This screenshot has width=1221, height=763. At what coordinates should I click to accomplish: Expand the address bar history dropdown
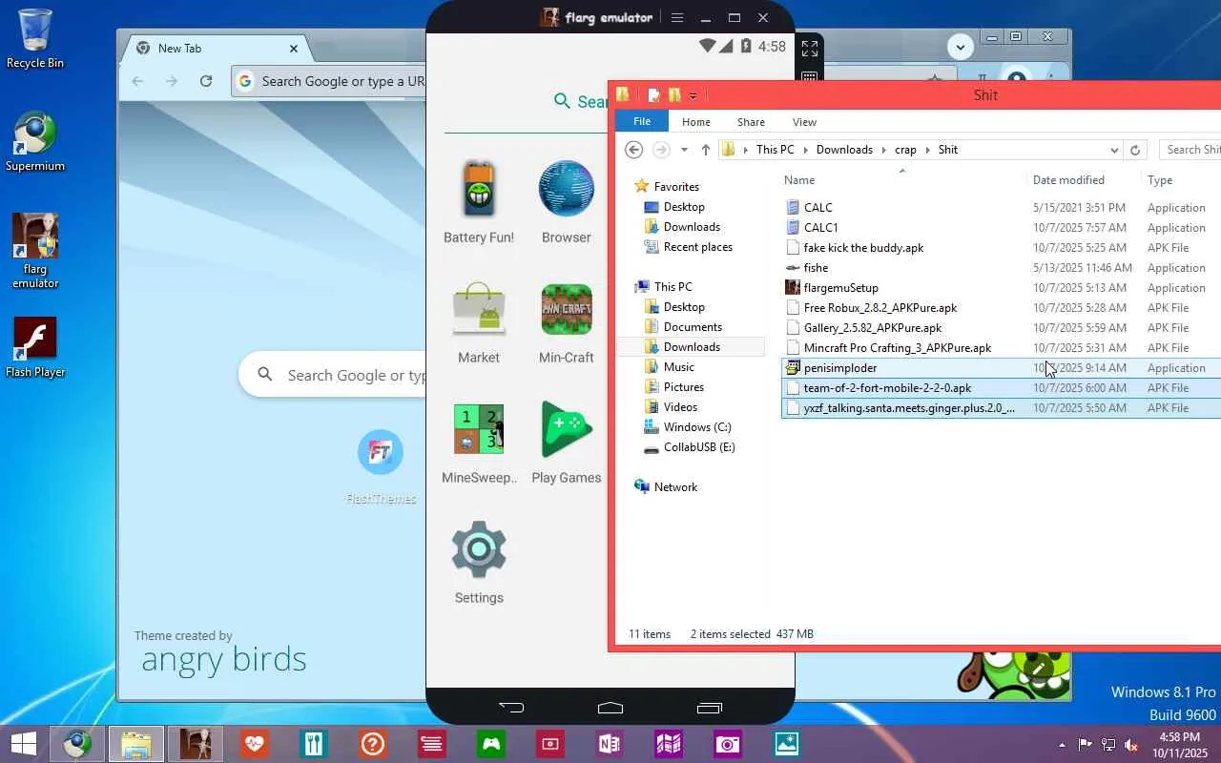1114,150
